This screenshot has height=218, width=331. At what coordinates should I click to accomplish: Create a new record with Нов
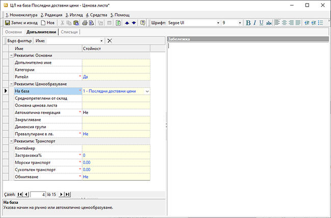[48, 23]
